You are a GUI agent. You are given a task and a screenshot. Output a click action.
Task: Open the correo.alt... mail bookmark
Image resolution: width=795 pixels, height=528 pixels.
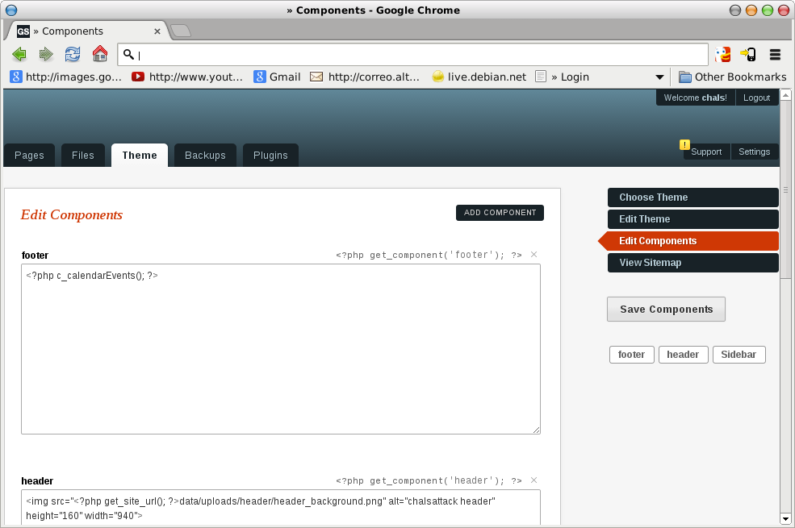pyautogui.click(x=365, y=77)
